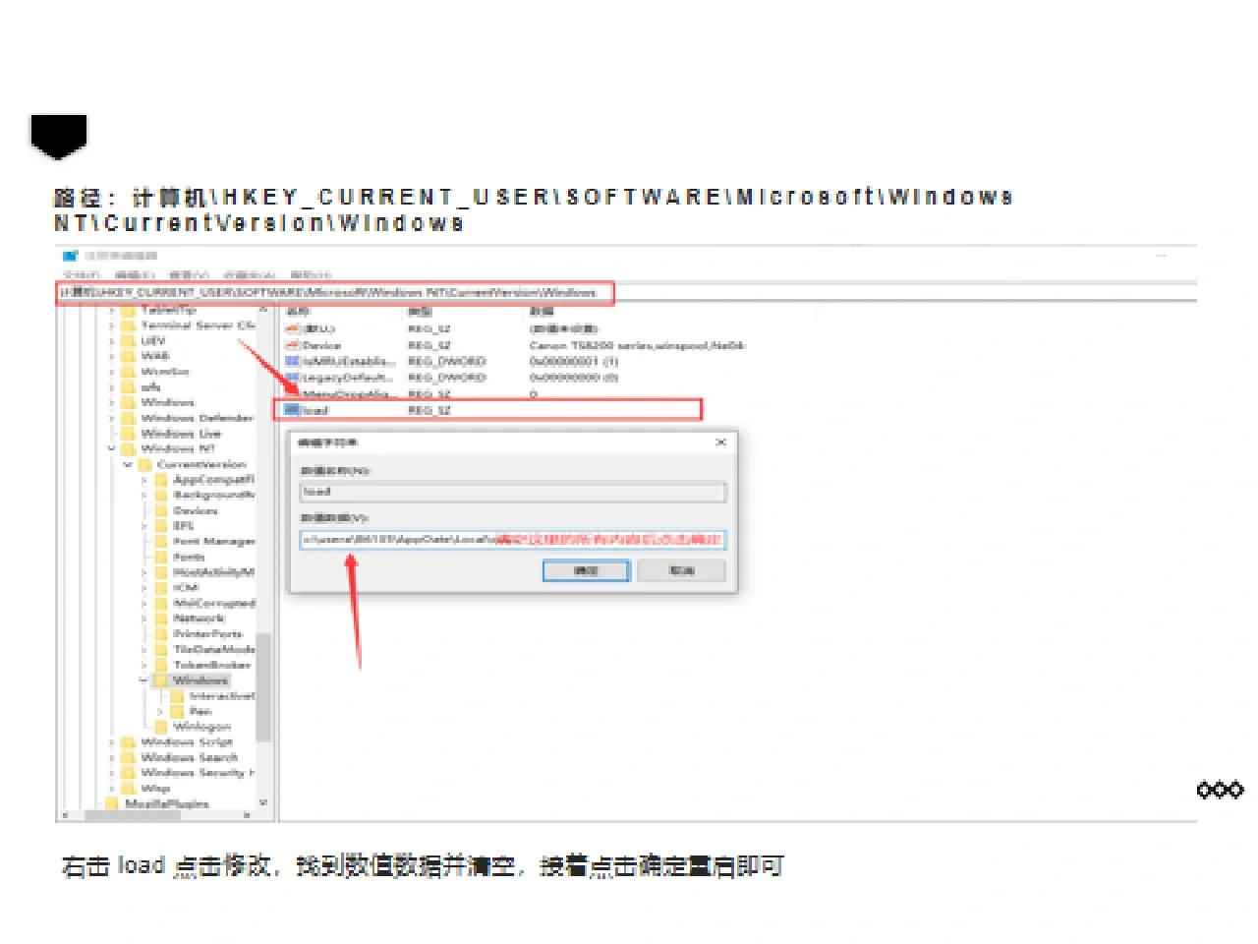Select the Wisp key label

tap(155, 789)
